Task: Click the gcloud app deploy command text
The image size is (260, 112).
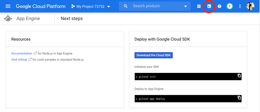Action: pyautogui.click(x=152, y=99)
